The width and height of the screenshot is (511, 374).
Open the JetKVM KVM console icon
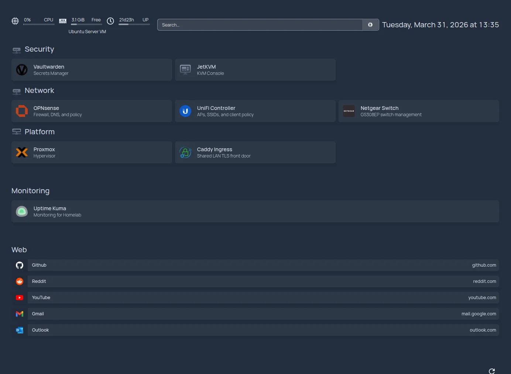pos(185,70)
